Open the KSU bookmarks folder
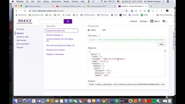Screen dimensions: 185x104 tap(49, 15)
